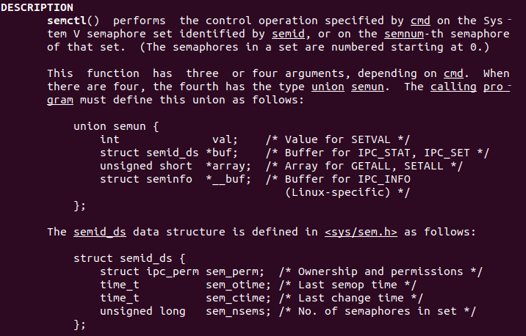The width and height of the screenshot is (526, 336).
Task: Click the *__buf; seminfo member
Action: 228,179
